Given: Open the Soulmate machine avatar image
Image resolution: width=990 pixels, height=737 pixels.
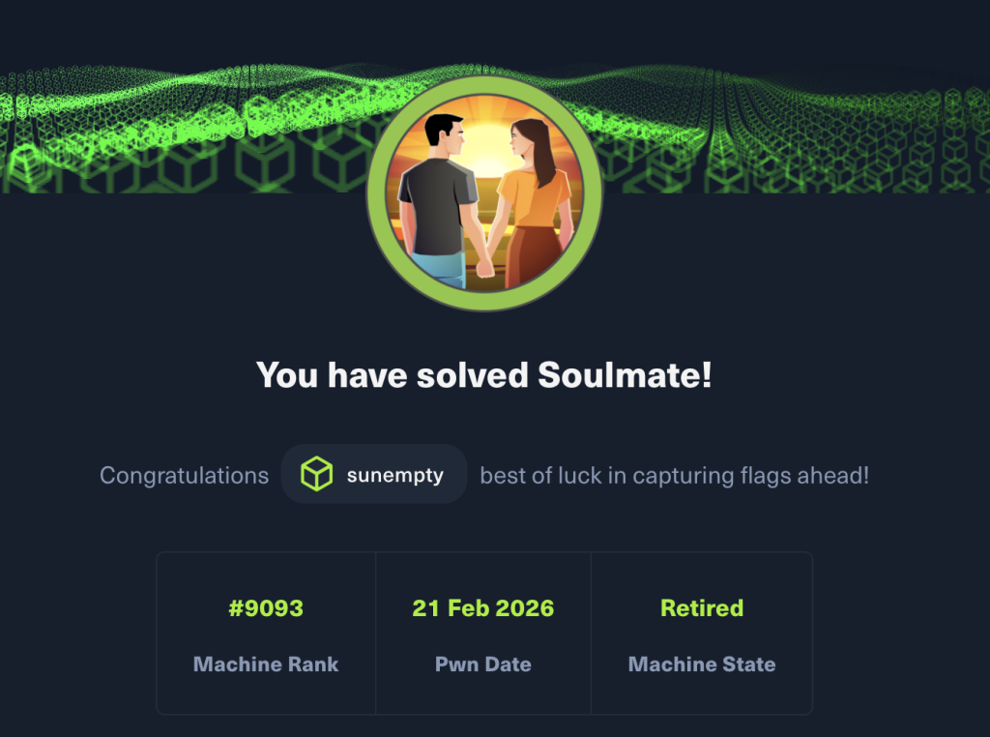Looking at the screenshot, I should pos(484,193).
